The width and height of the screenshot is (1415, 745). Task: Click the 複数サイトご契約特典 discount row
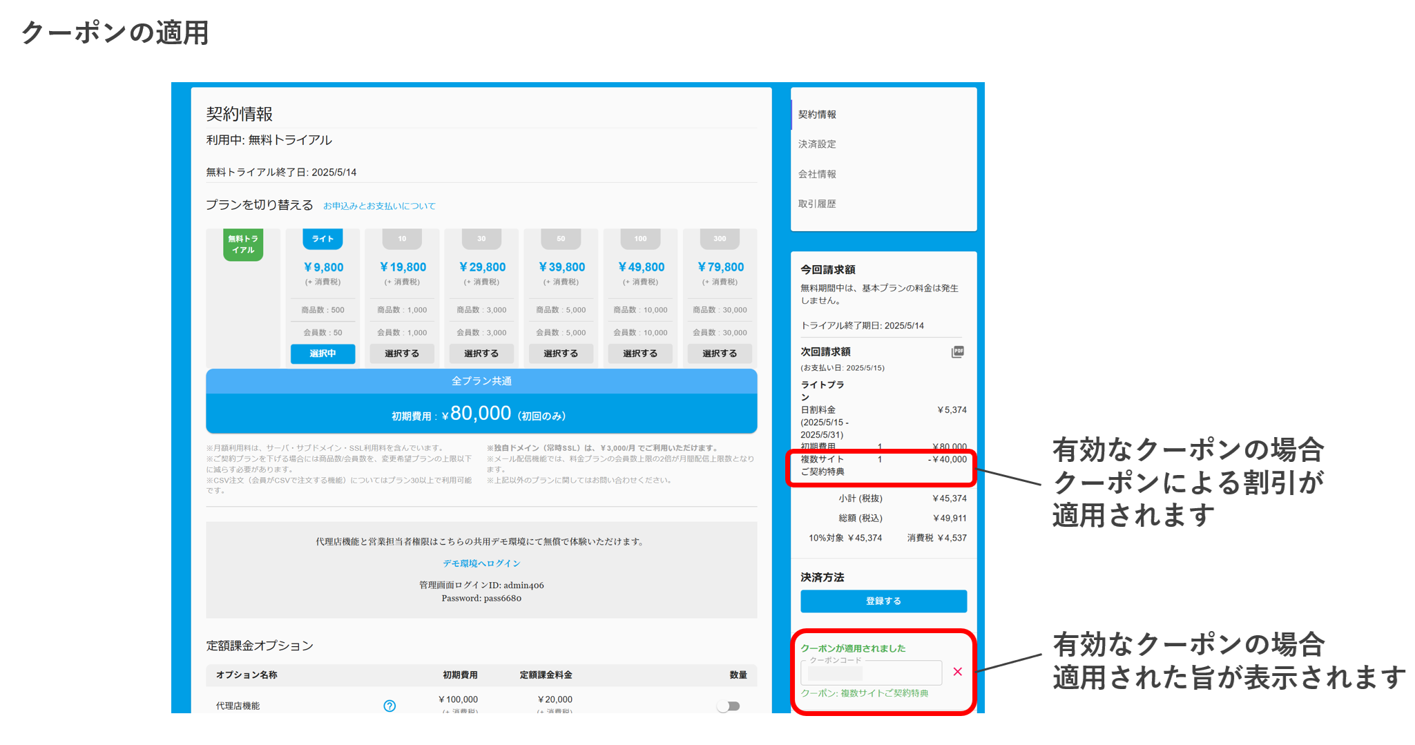883,465
